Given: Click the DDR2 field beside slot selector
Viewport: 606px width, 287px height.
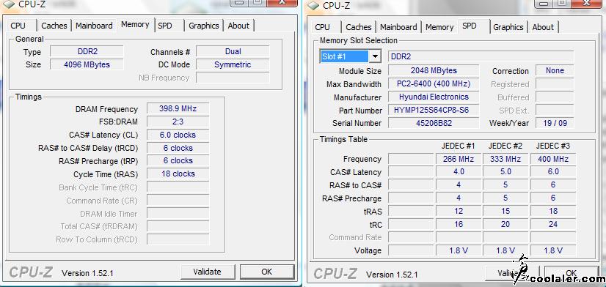Looking at the screenshot, I should 481,56.
